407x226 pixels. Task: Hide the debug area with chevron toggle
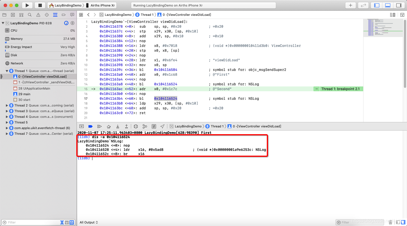tap(81, 126)
